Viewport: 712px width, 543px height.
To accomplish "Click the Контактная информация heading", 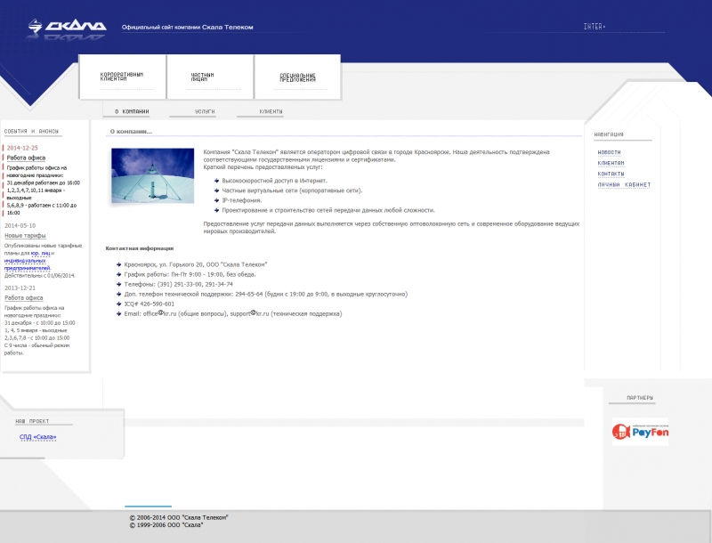I will (140, 248).
